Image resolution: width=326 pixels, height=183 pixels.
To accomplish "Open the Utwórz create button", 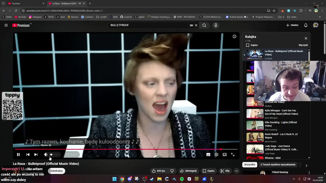I will coord(292,25).
